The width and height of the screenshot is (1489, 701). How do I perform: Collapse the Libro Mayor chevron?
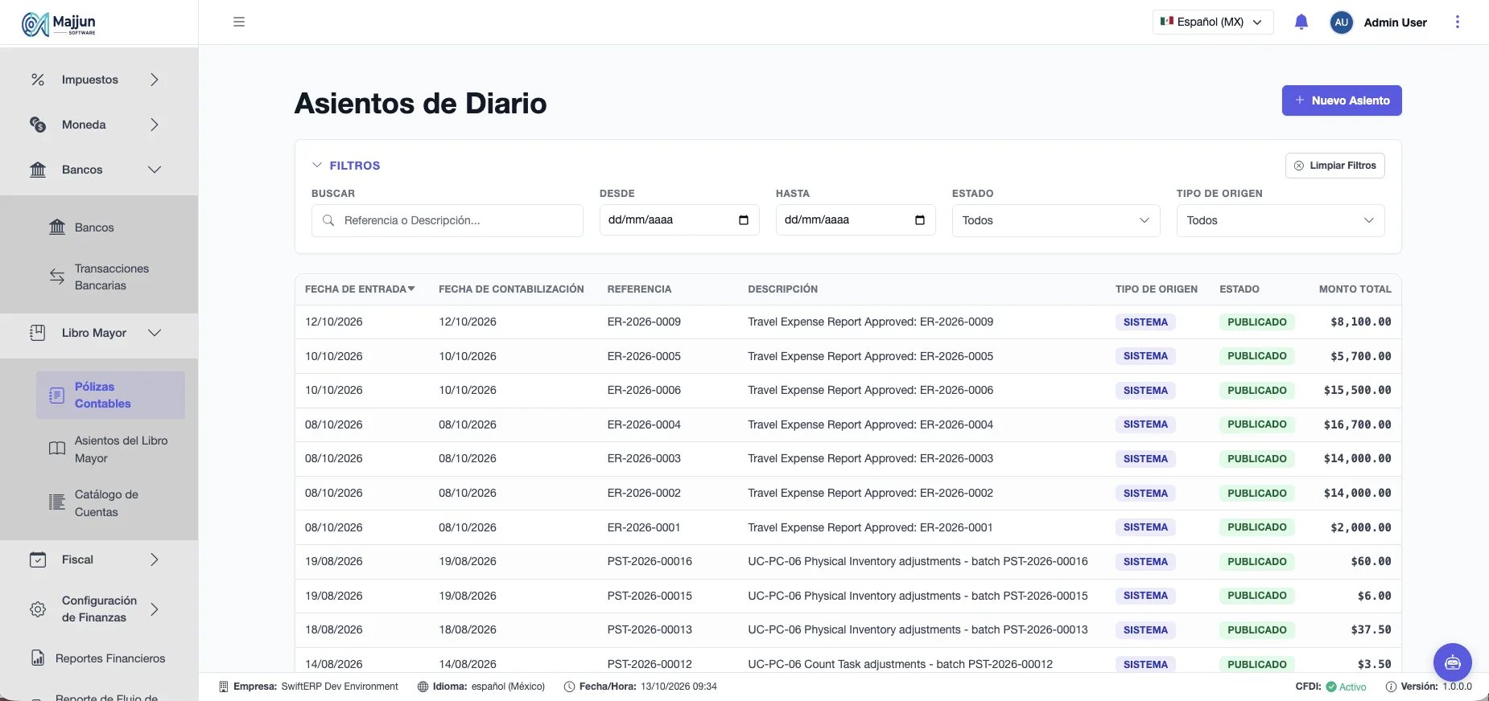click(155, 333)
